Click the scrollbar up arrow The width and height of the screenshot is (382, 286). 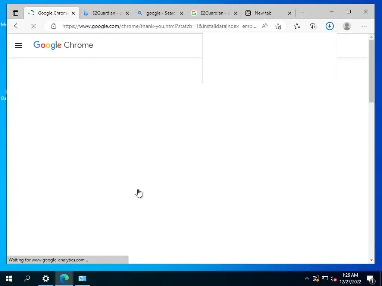[x=371, y=37]
